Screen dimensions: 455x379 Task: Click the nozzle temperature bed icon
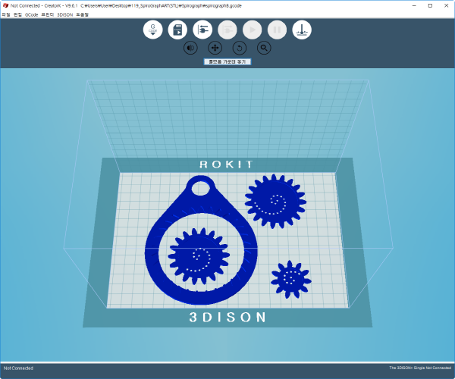pos(302,30)
